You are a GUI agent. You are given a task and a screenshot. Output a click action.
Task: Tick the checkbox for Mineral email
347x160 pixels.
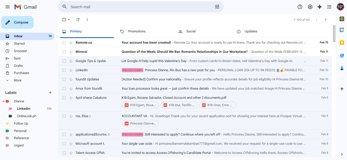point(64,52)
